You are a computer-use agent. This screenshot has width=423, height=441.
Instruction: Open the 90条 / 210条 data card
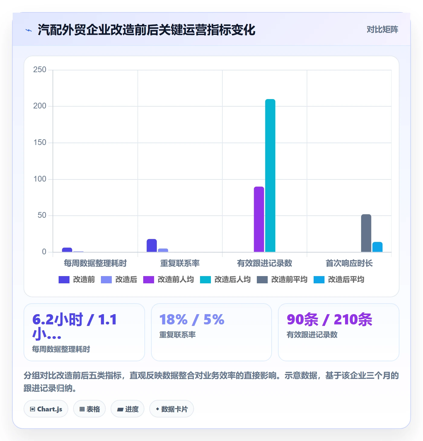pos(339,332)
